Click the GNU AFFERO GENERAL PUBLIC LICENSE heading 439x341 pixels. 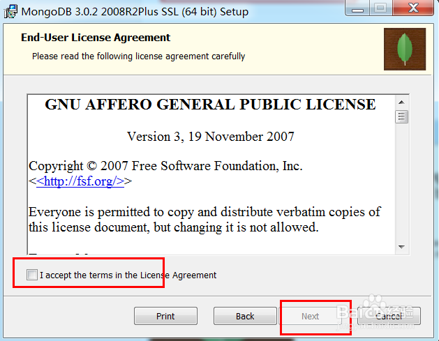pos(210,105)
